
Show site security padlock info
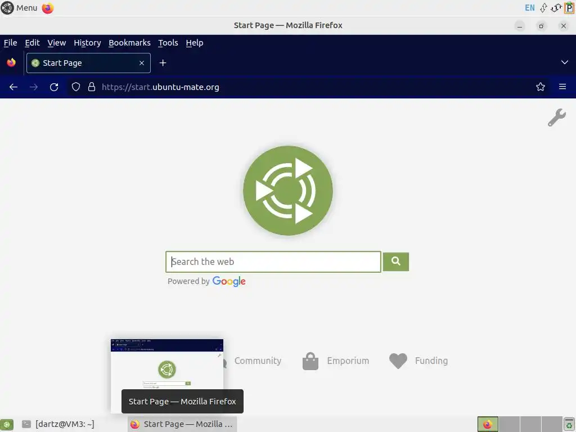[92, 87]
